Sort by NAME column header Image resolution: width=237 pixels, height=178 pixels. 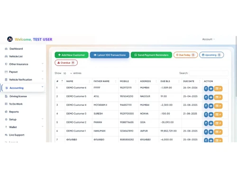pyautogui.click(x=78, y=81)
